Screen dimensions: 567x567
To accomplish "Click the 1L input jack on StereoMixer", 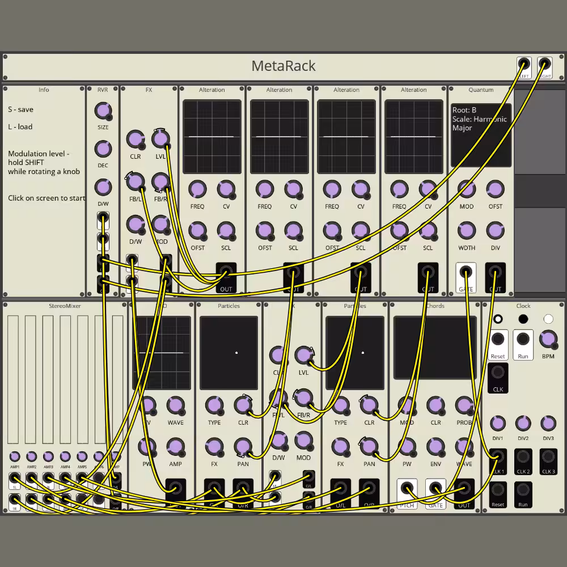I will pos(15,479).
